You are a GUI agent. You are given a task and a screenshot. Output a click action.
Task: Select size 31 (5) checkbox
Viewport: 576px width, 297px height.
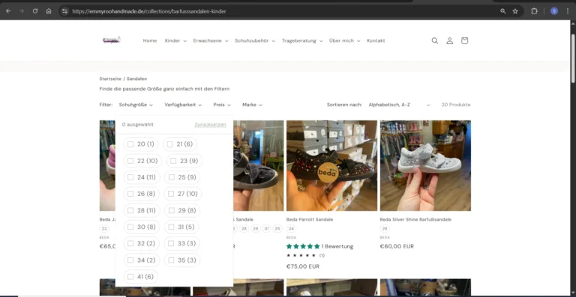click(171, 227)
